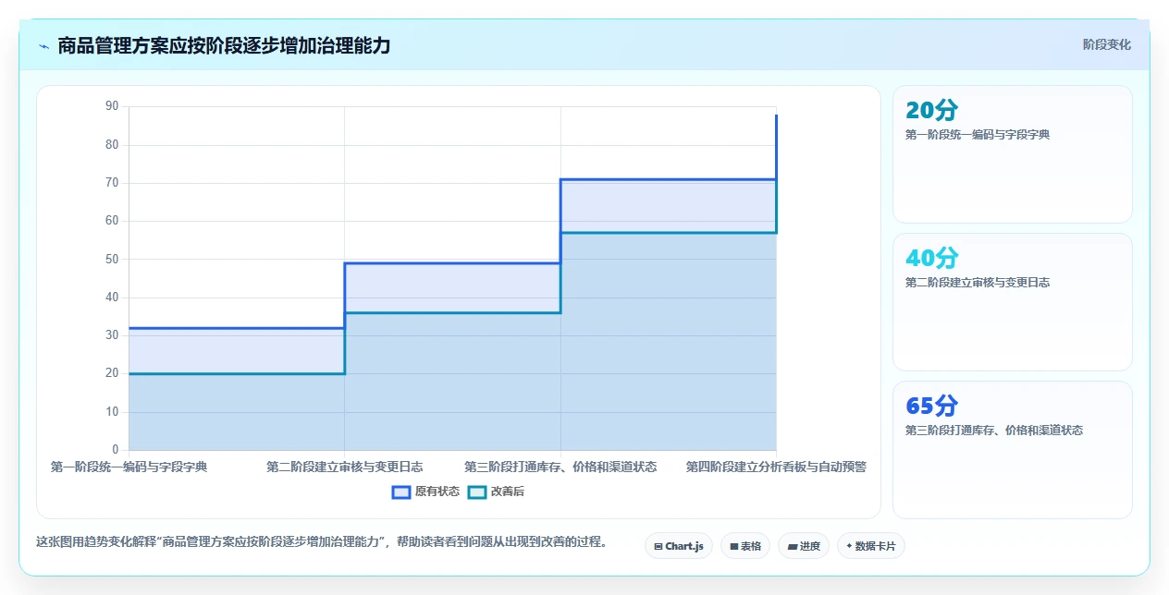
Task: Select the 进度 tag
Action: click(x=804, y=546)
